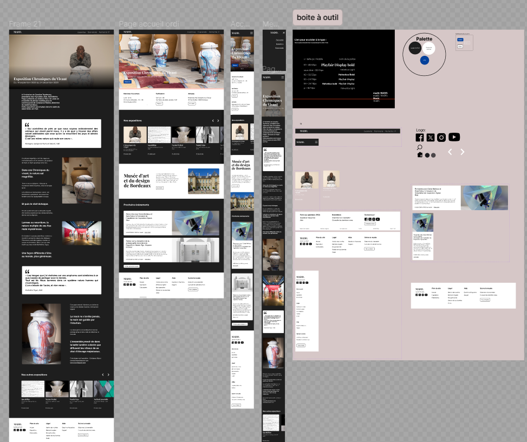The width and height of the screenshot is (527, 442).
Task: Close the mobile menu with the X icon
Action: point(283,33)
